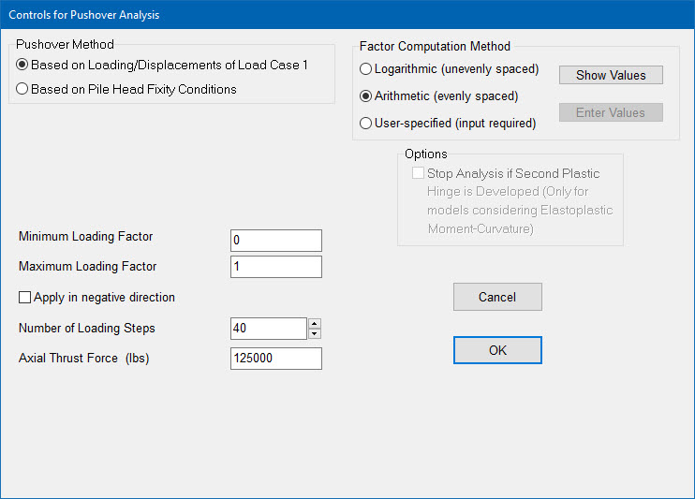
Task: Click the grayed Enter Values button
Action: pos(611,112)
